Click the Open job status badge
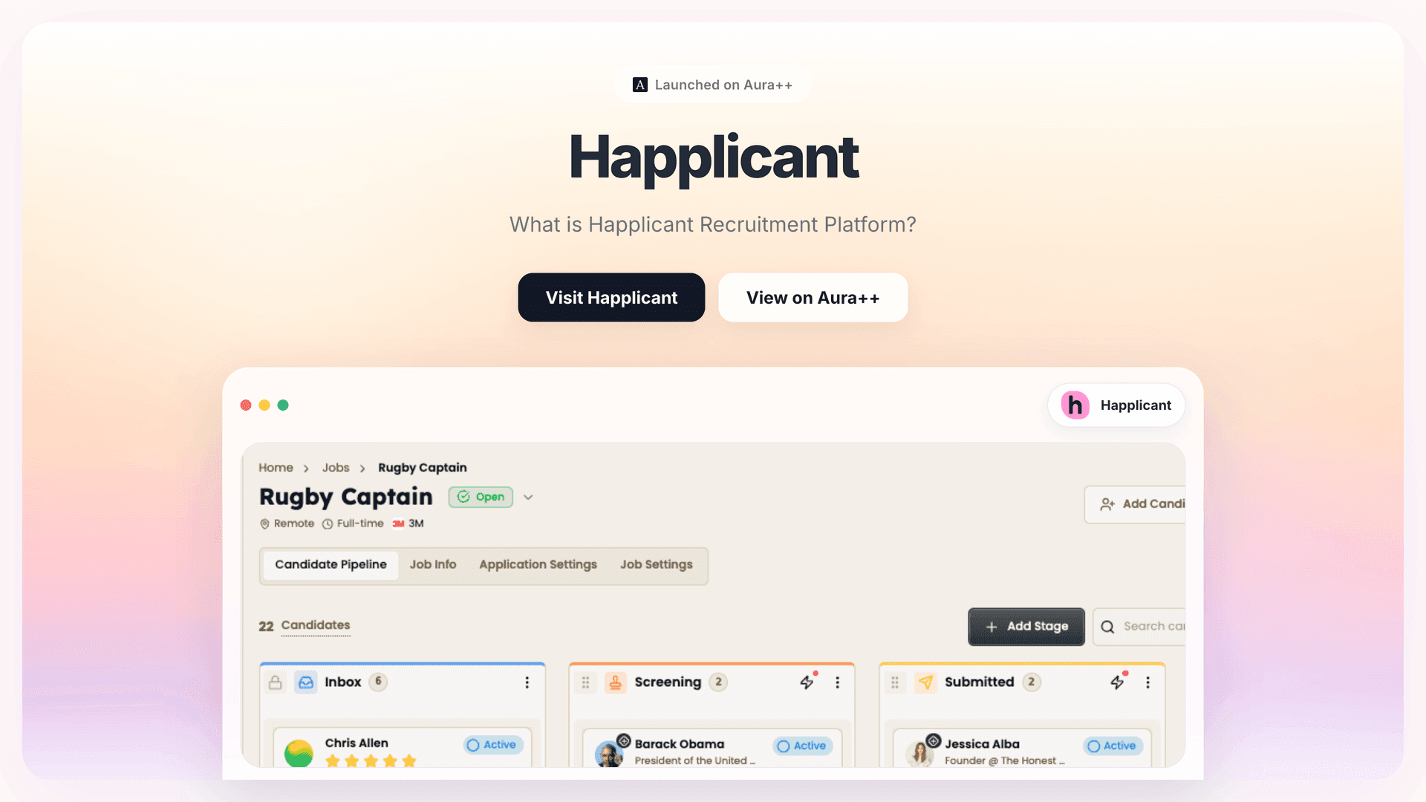Screen dimensions: 1426x802 click(481, 497)
